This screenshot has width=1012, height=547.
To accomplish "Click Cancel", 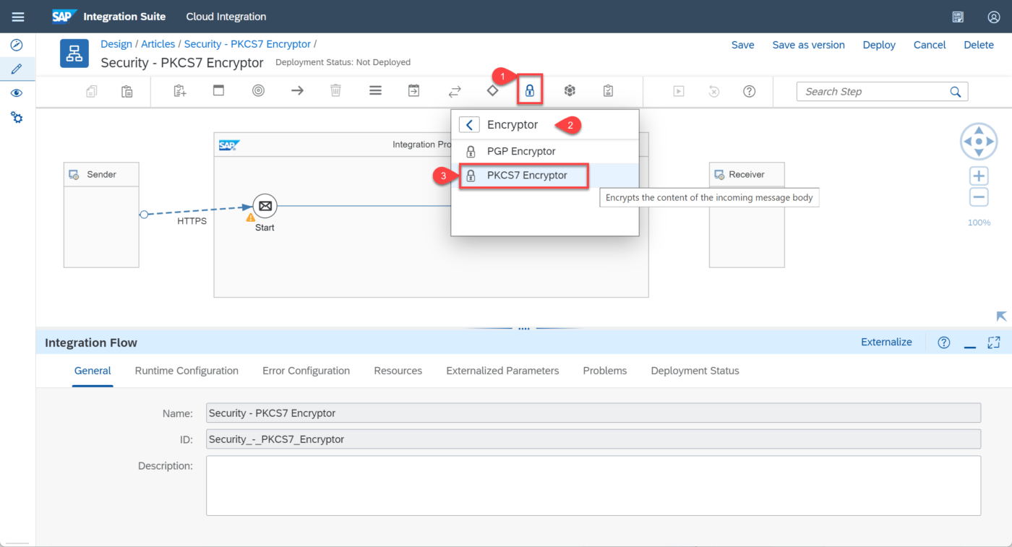I will click(x=930, y=45).
